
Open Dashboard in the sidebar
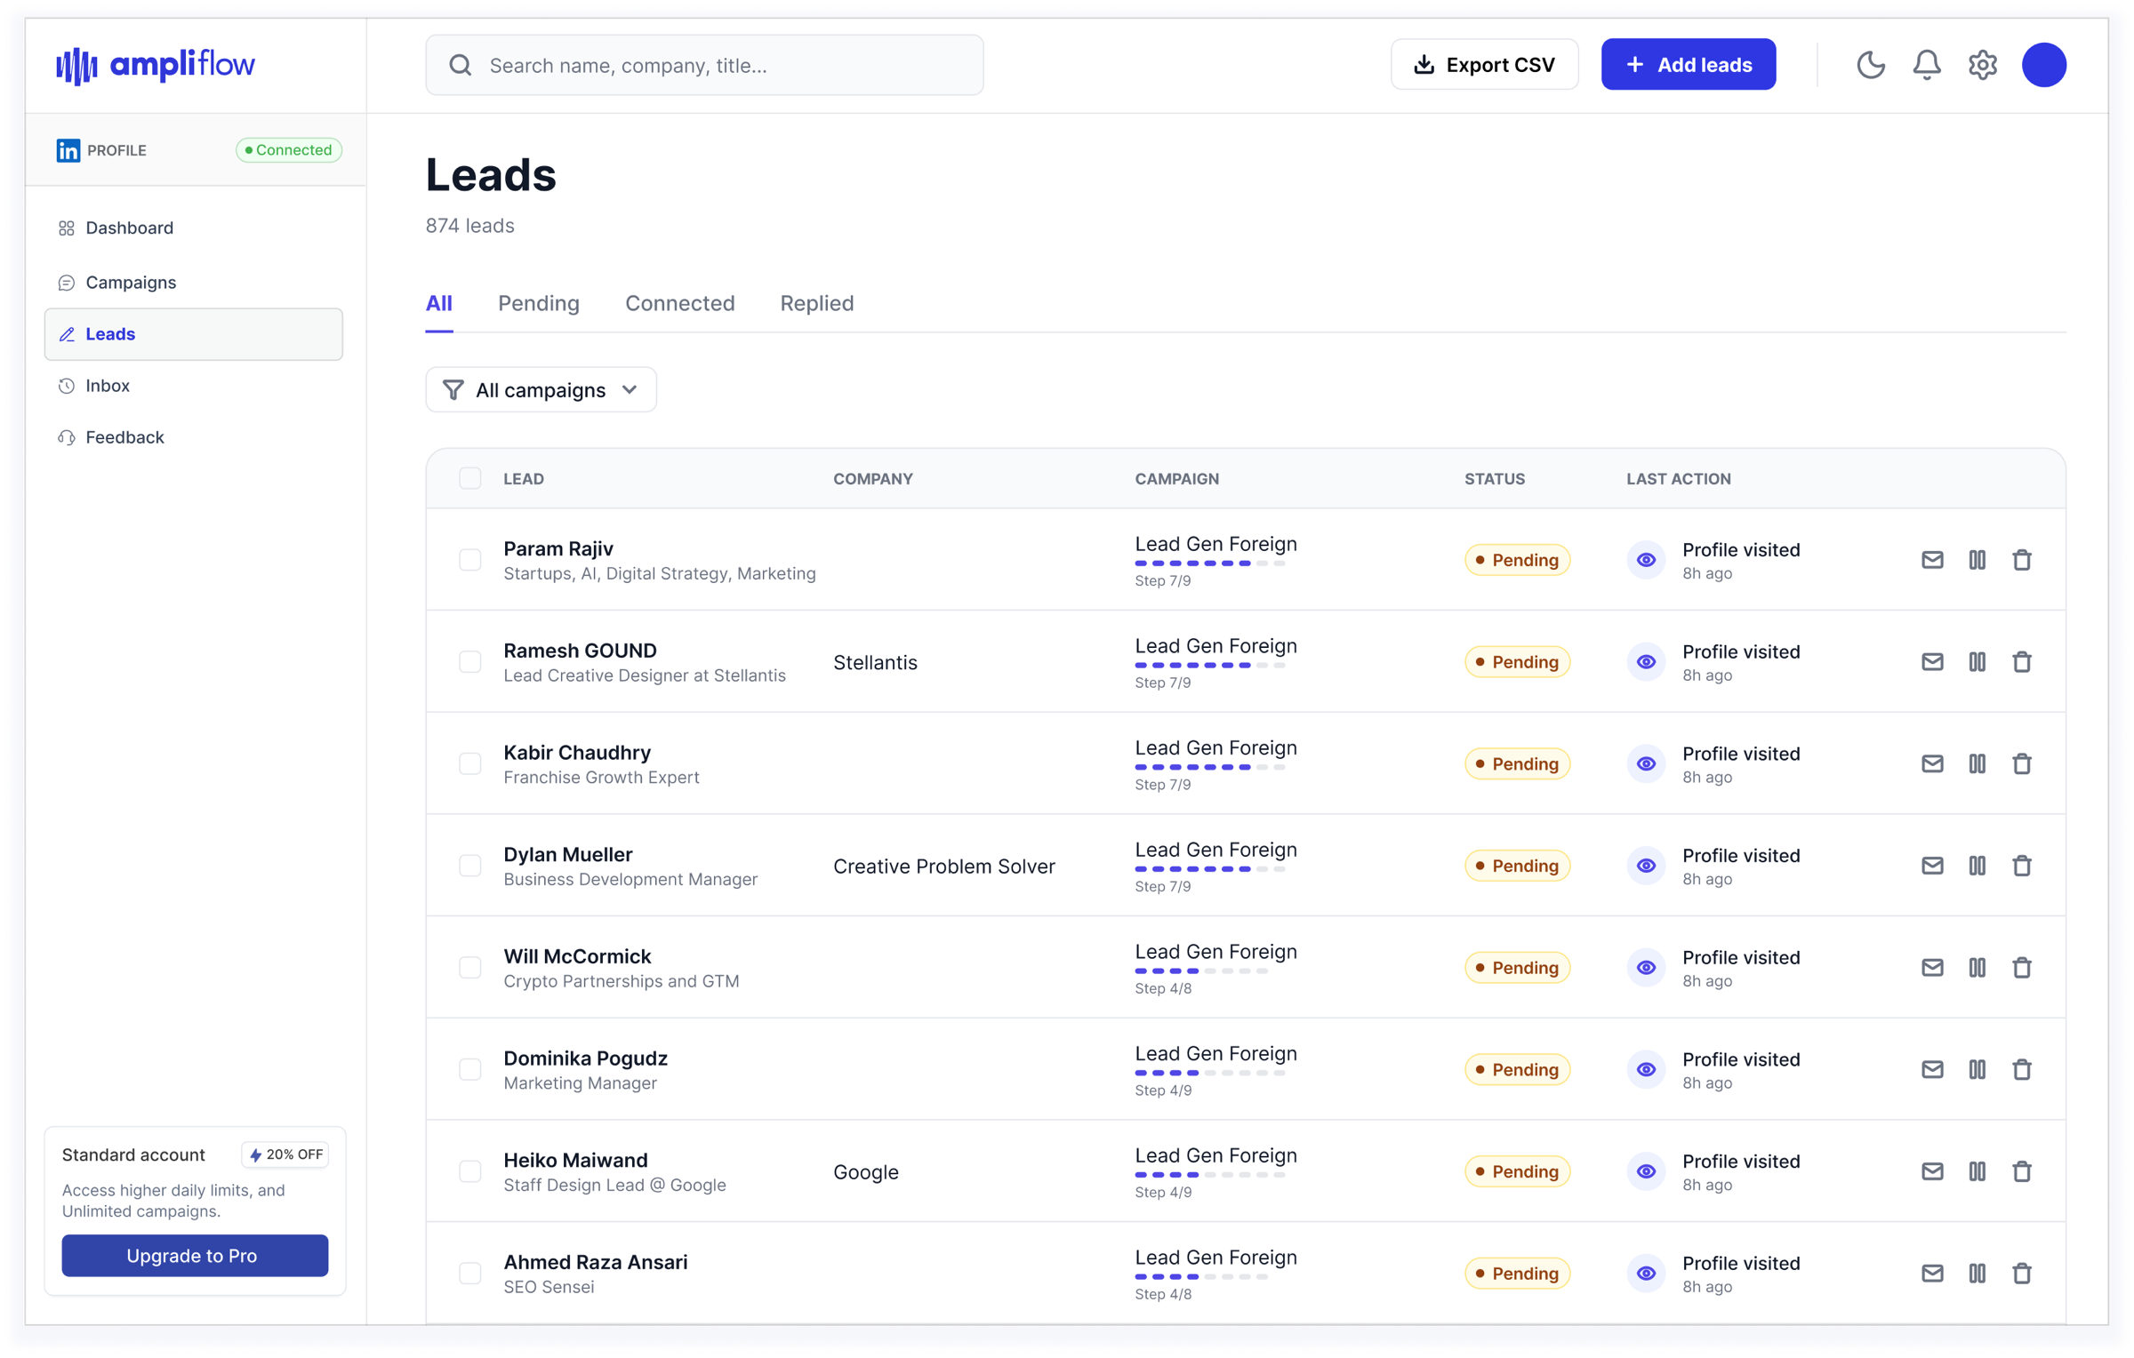(x=194, y=228)
